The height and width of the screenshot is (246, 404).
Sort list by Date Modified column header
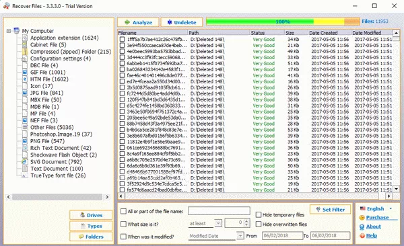coord(372,33)
